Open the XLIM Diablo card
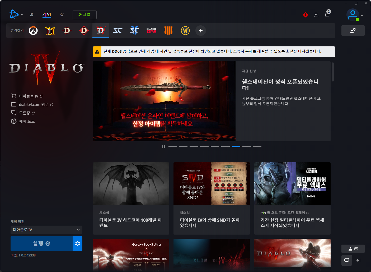Viewport: 371px width, 272px height. [x=212, y=255]
